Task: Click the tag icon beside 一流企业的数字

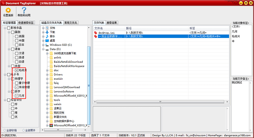Action: click(96, 37)
